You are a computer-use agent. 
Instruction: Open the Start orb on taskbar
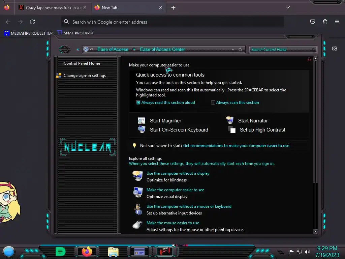pos(8,252)
